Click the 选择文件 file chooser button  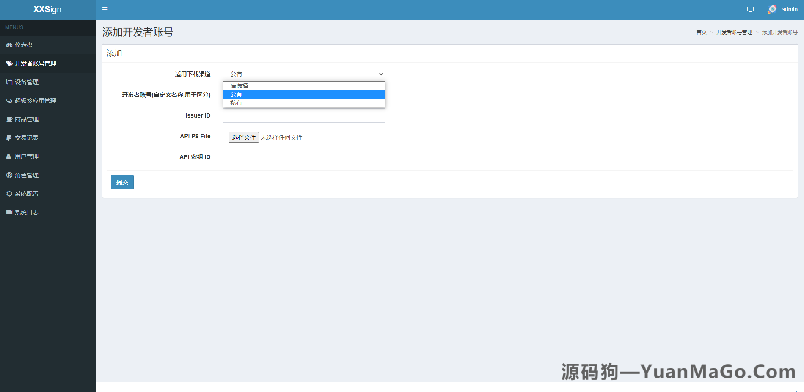244,137
